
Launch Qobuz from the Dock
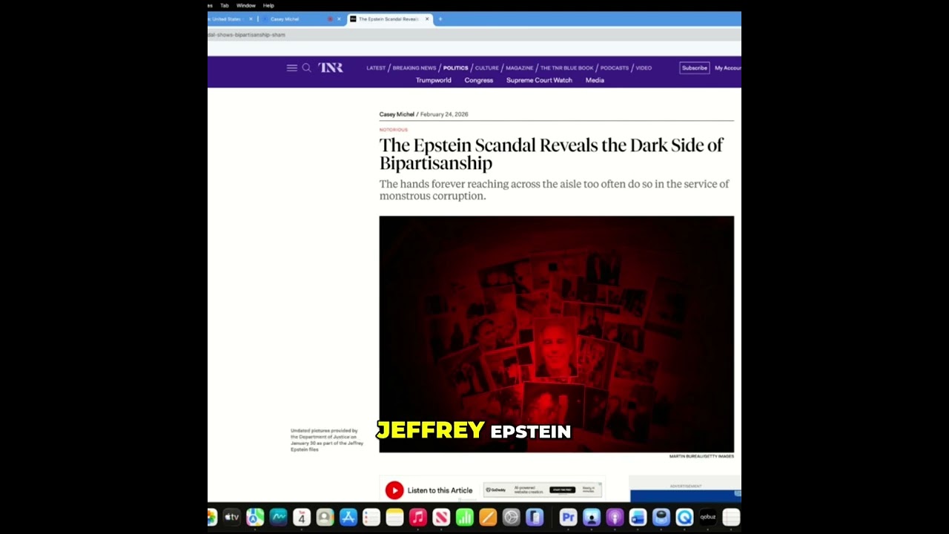click(x=707, y=517)
